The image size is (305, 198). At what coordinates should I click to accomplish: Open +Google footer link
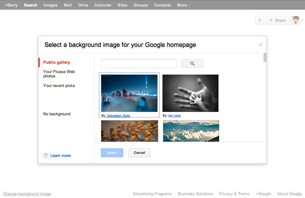click(x=264, y=194)
